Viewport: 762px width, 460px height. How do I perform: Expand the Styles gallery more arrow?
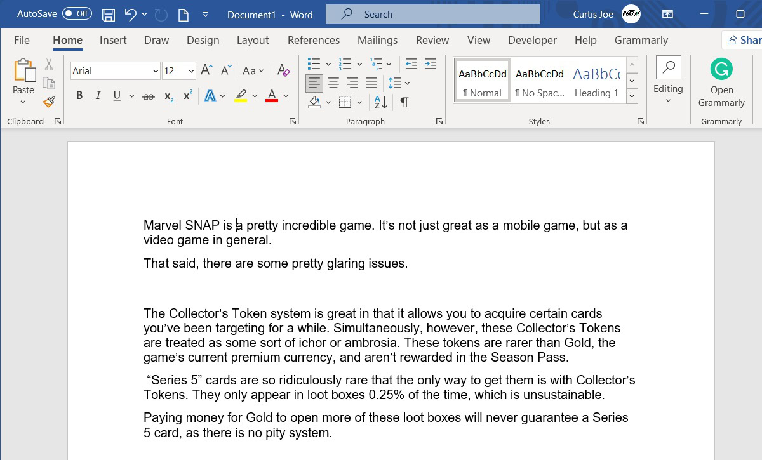(x=632, y=96)
